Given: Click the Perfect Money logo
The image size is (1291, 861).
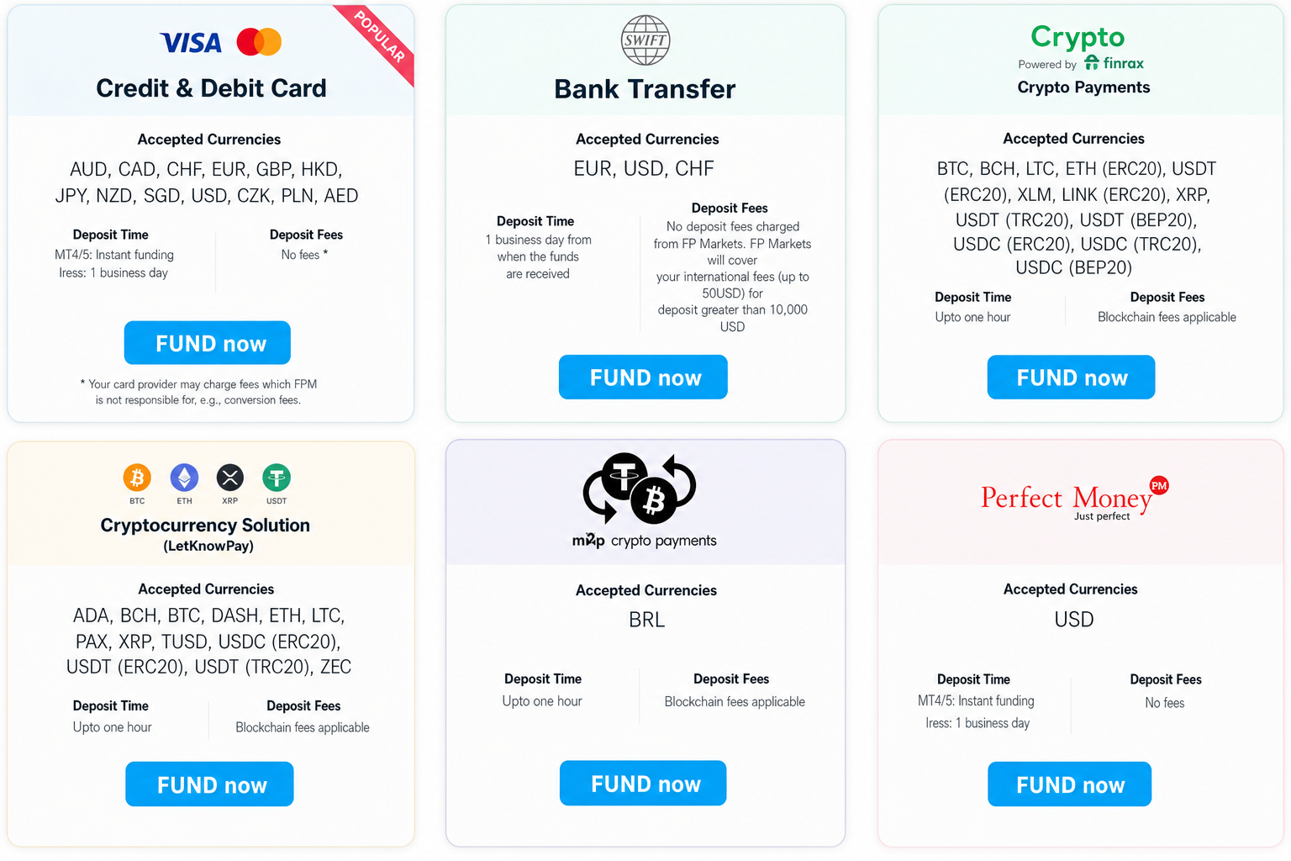Looking at the screenshot, I should (1075, 499).
